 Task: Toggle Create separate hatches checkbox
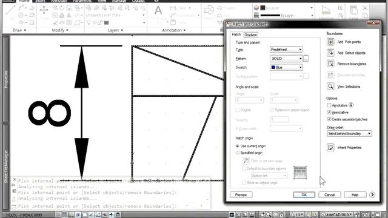click(x=329, y=119)
